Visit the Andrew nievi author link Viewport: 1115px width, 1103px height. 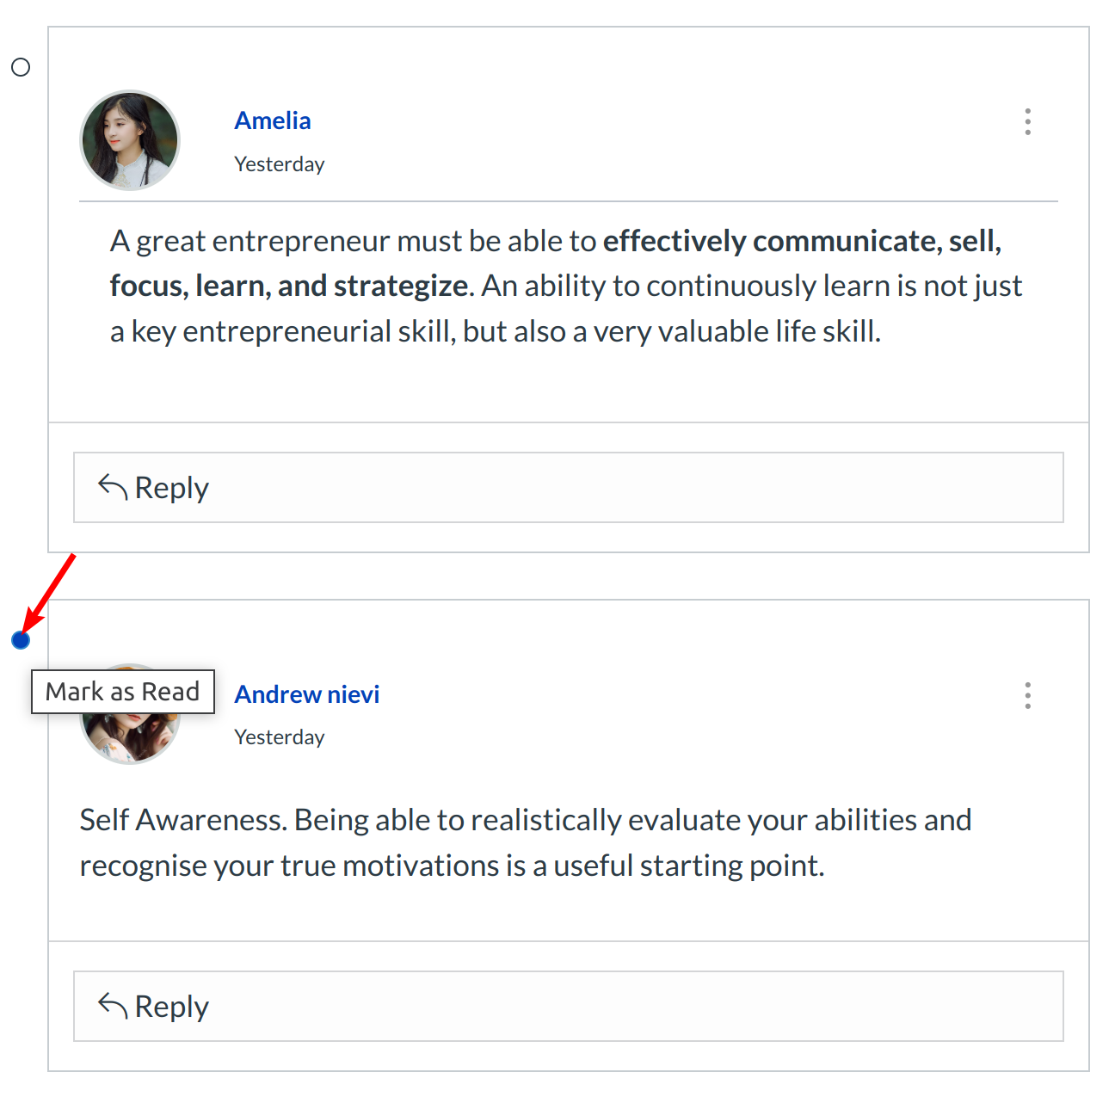[307, 694]
